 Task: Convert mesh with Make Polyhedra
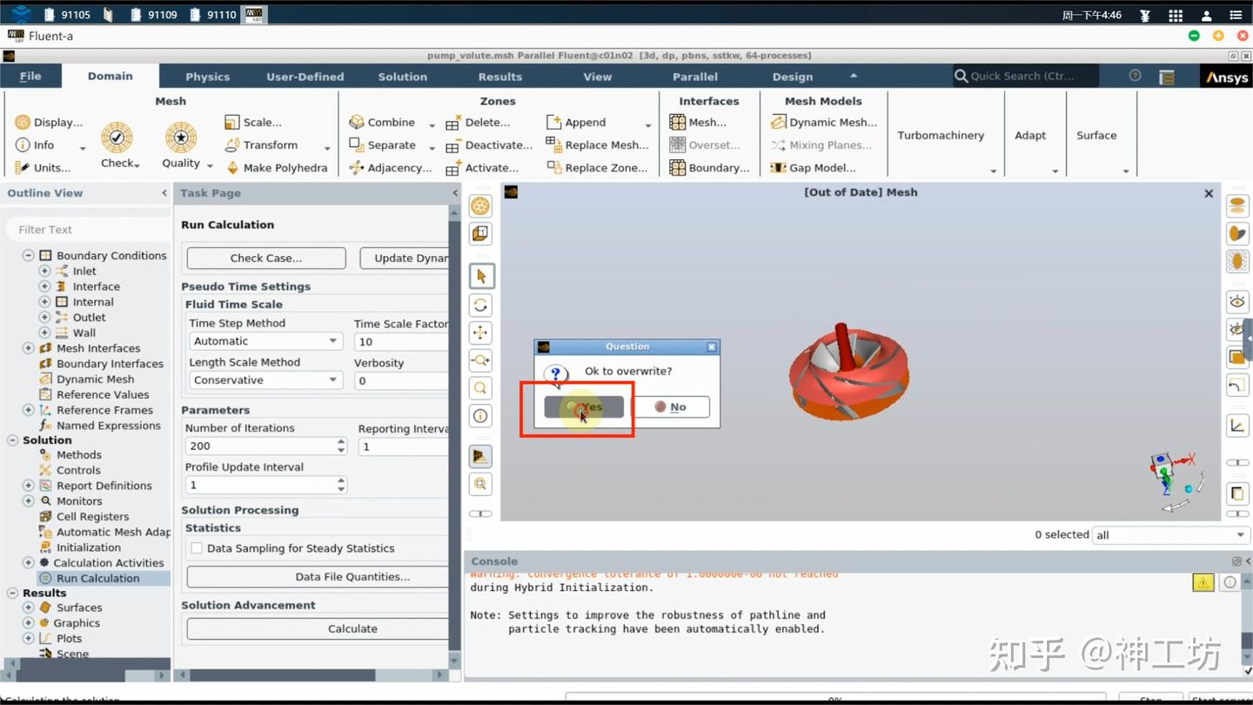(276, 168)
